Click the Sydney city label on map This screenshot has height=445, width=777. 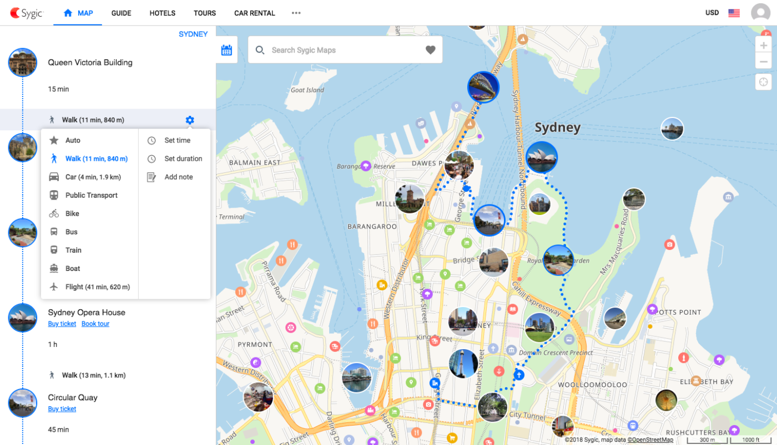[558, 127]
